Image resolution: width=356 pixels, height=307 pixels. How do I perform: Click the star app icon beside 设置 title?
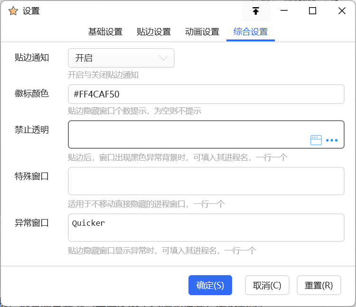pyautogui.click(x=13, y=11)
